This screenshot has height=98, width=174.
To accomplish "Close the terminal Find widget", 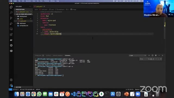I will pyautogui.click(x=161, y=59).
